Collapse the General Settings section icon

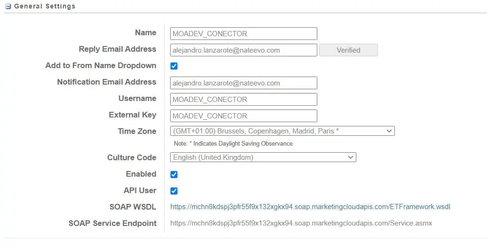[8, 7]
